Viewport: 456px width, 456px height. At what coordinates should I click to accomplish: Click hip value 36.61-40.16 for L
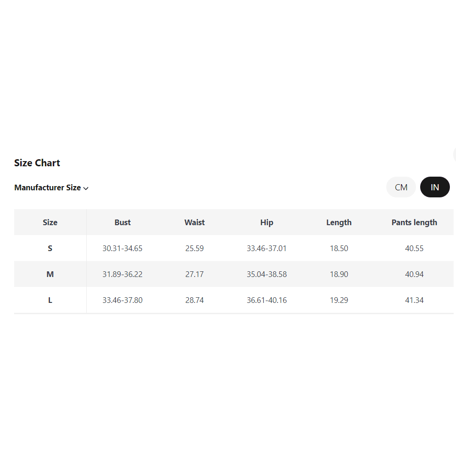(x=267, y=300)
